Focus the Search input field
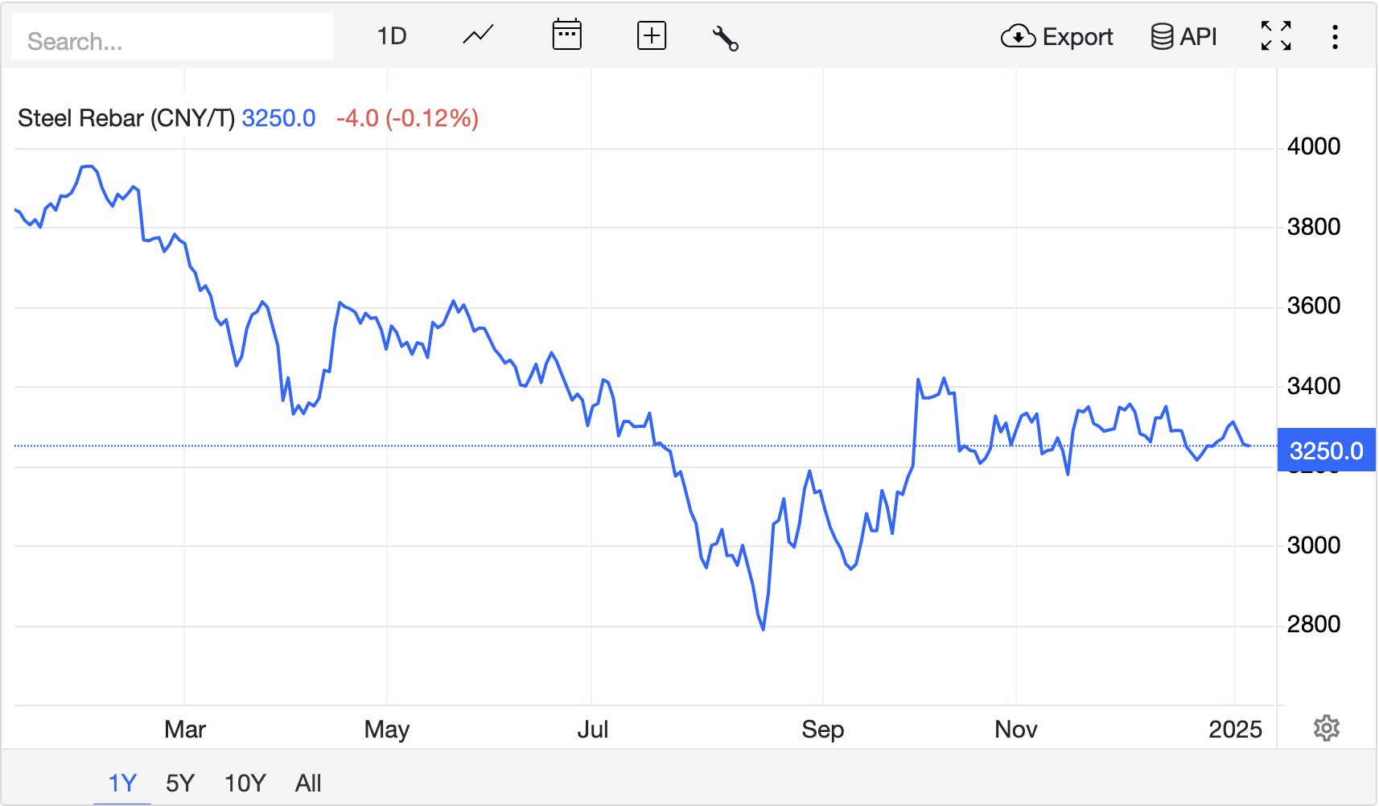Screen dimensions: 1379x806 (172, 40)
